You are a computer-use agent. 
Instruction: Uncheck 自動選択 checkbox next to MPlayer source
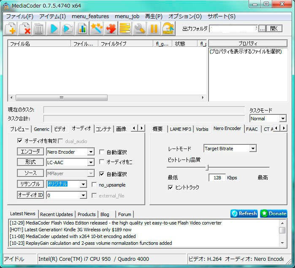pos(102,174)
